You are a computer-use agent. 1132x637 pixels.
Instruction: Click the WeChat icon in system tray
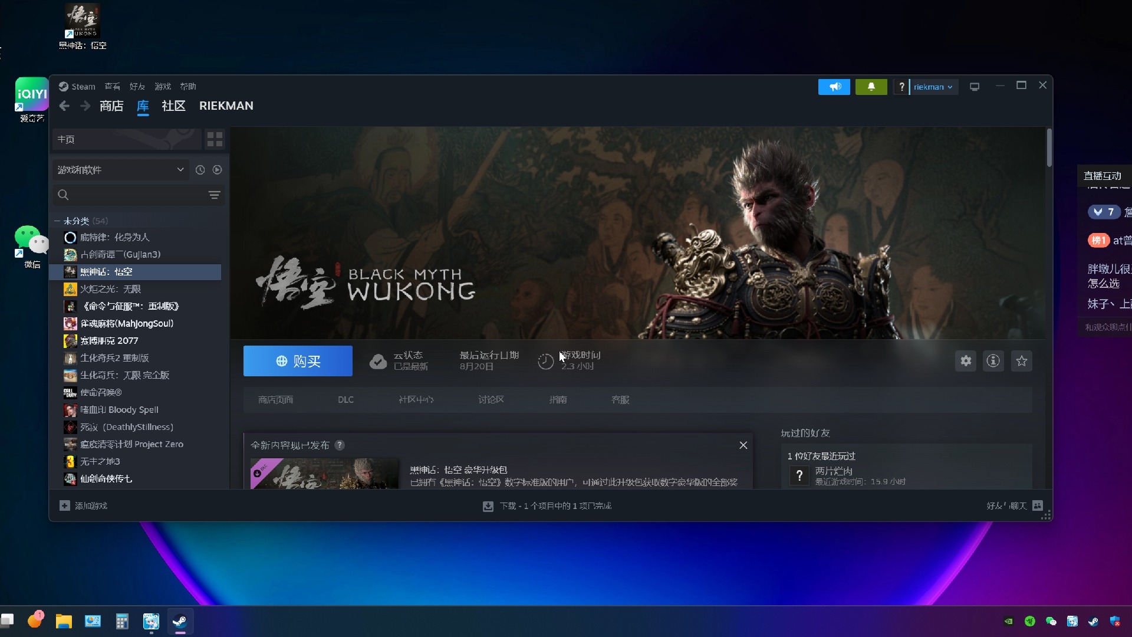click(x=1051, y=621)
